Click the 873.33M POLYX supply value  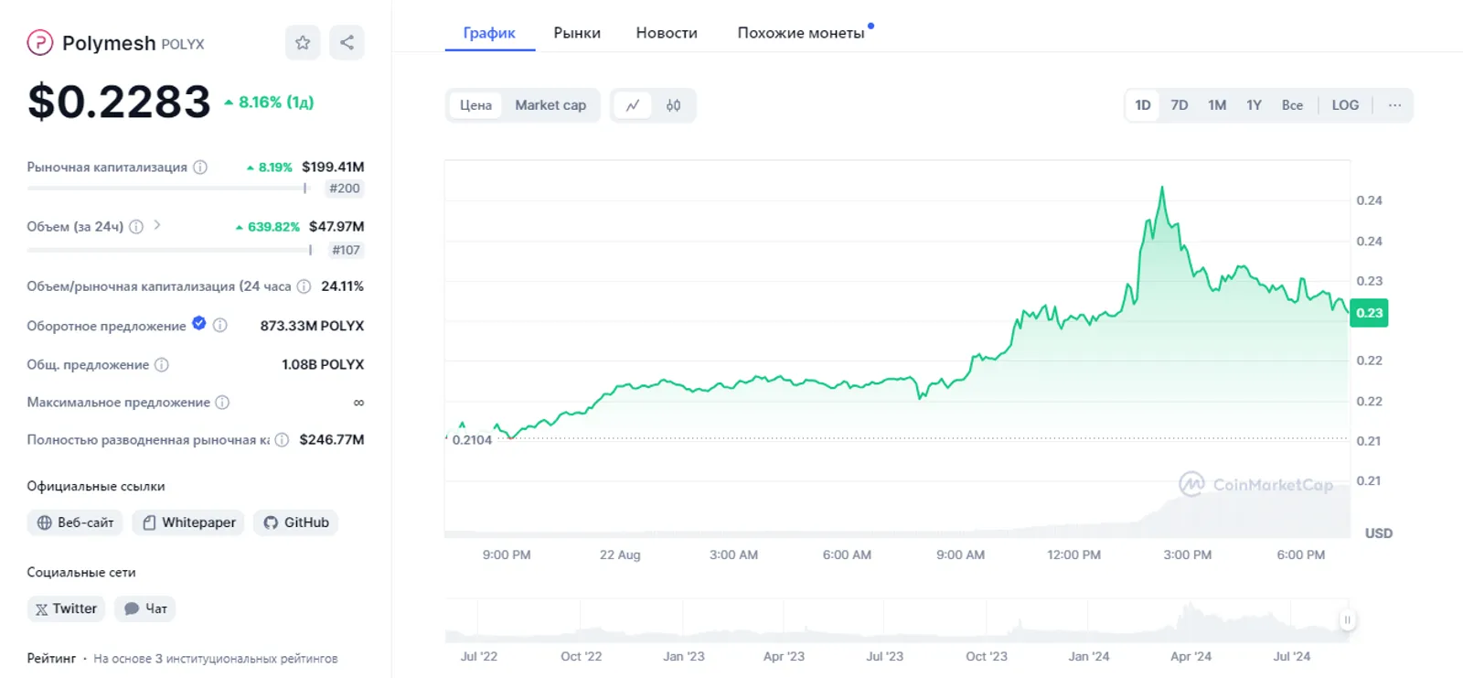coord(312,326)
